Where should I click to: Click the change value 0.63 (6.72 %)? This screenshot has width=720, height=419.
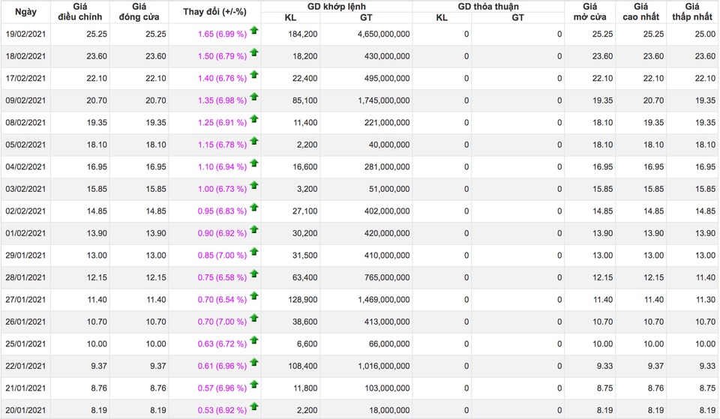click(x=222, y=344)
